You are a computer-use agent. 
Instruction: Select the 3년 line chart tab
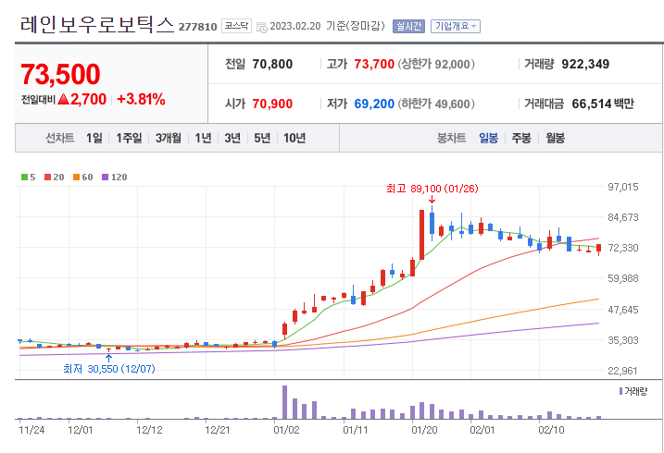(x=232, y=138)
